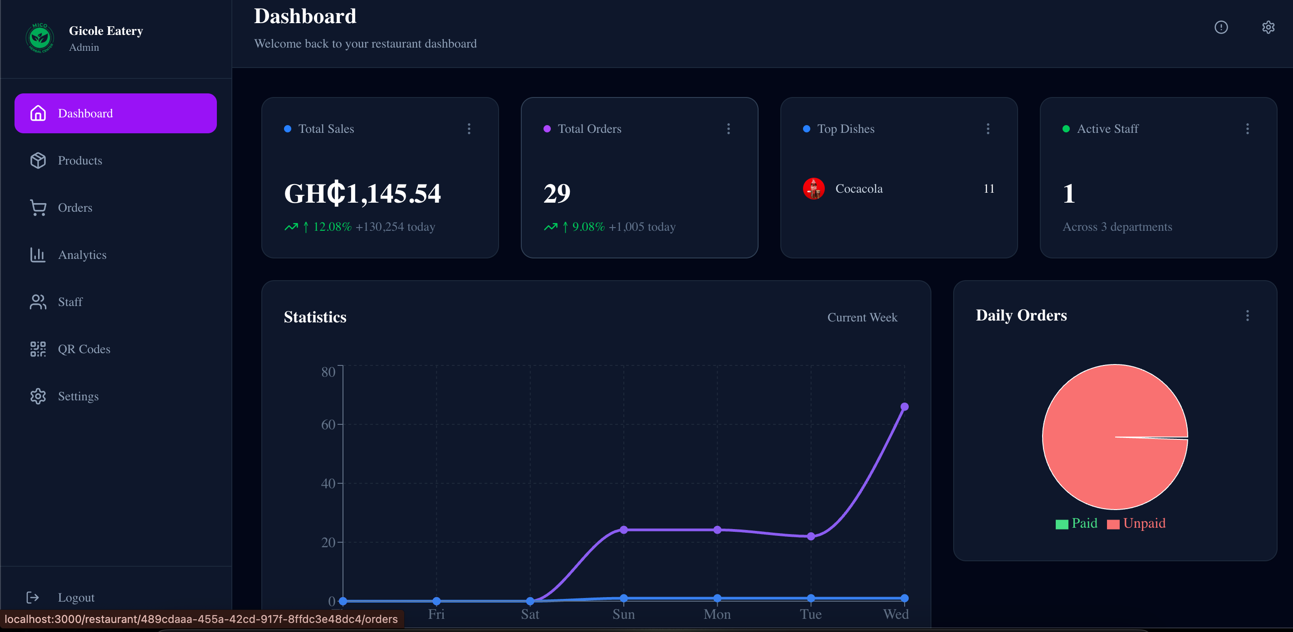Open the Top Dishes card options menu
Screen dimensions: 1293x632
(x=988, y=129)
